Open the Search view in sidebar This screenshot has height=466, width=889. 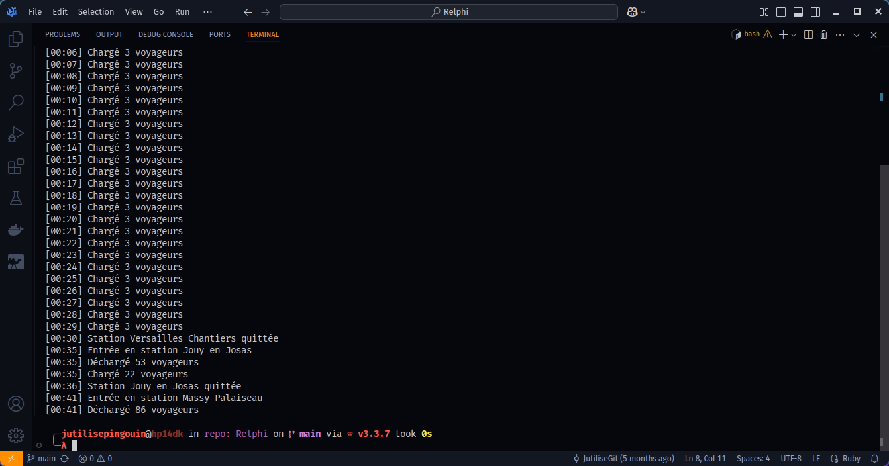click(x=15, y=102)
